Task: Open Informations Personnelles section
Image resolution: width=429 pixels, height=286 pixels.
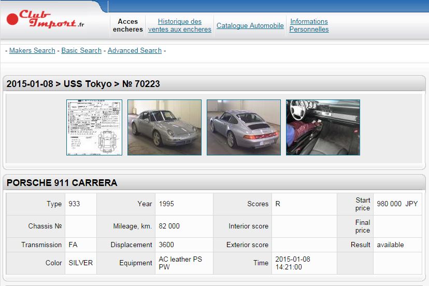Action: (x=309, y=25)
